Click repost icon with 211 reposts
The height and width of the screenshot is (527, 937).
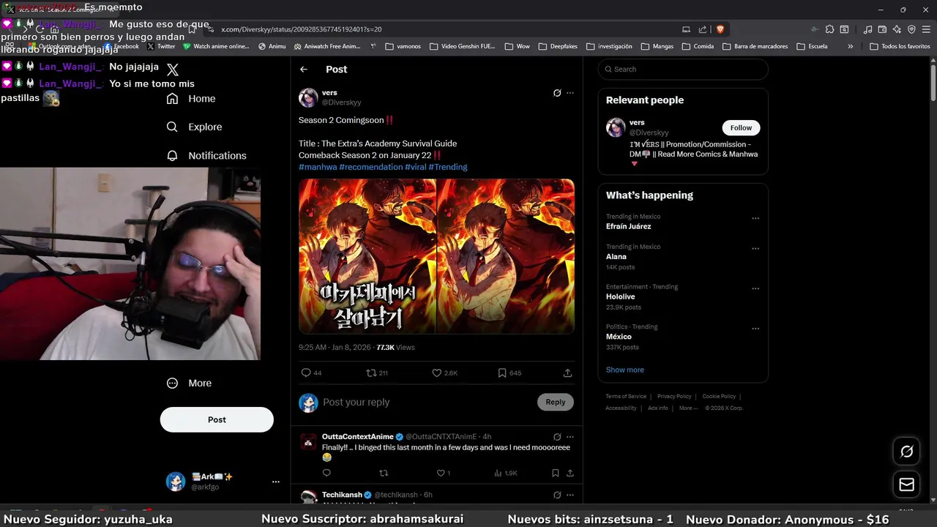371,373
